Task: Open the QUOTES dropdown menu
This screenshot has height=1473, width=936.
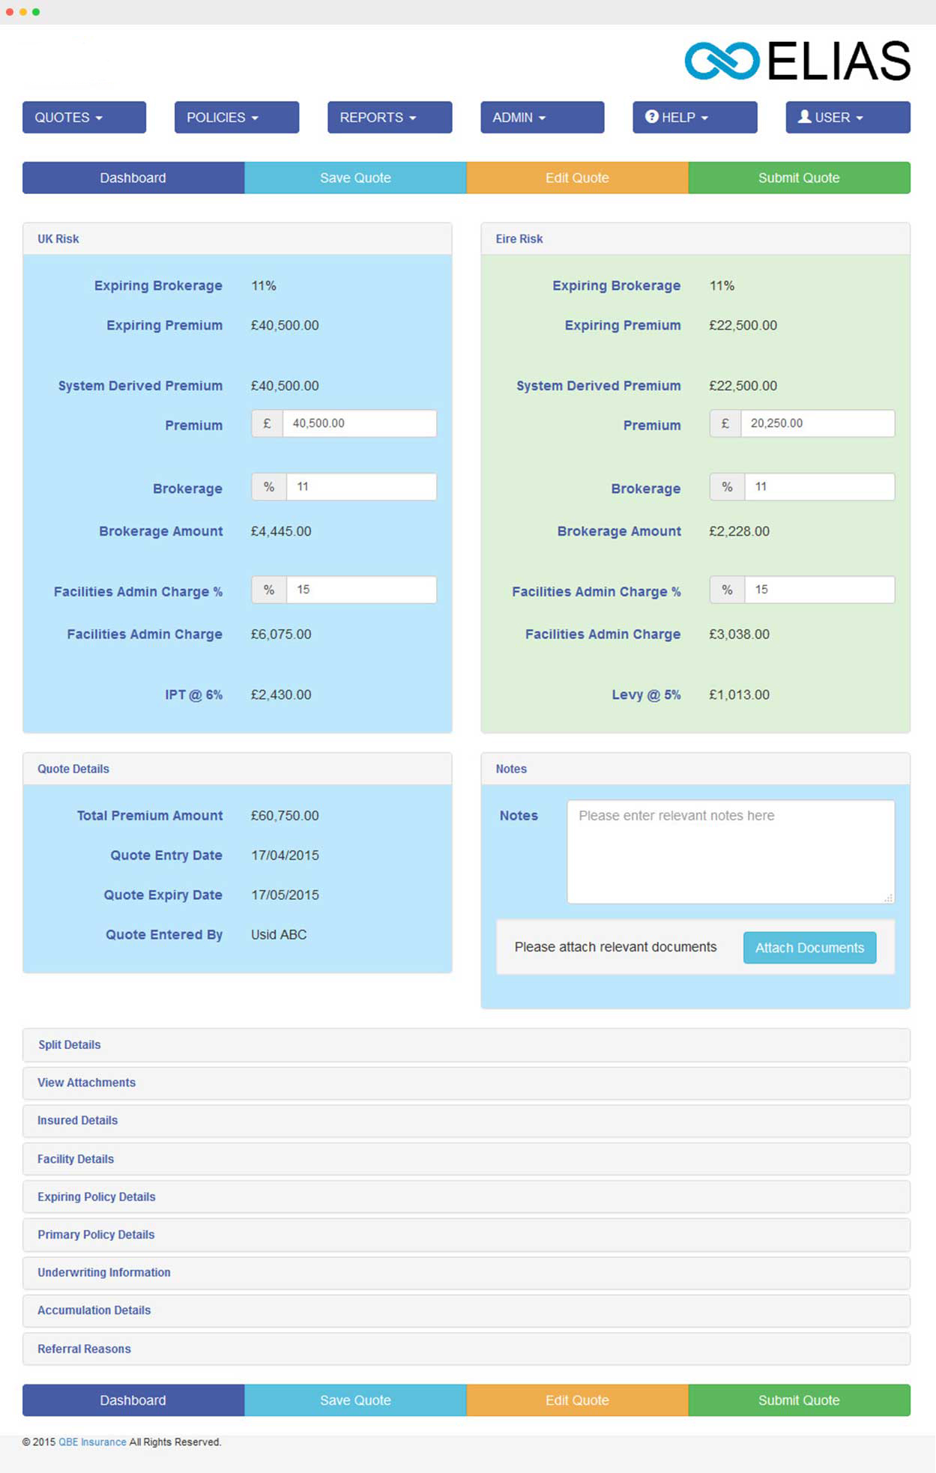Action: [x=84, y=118]
